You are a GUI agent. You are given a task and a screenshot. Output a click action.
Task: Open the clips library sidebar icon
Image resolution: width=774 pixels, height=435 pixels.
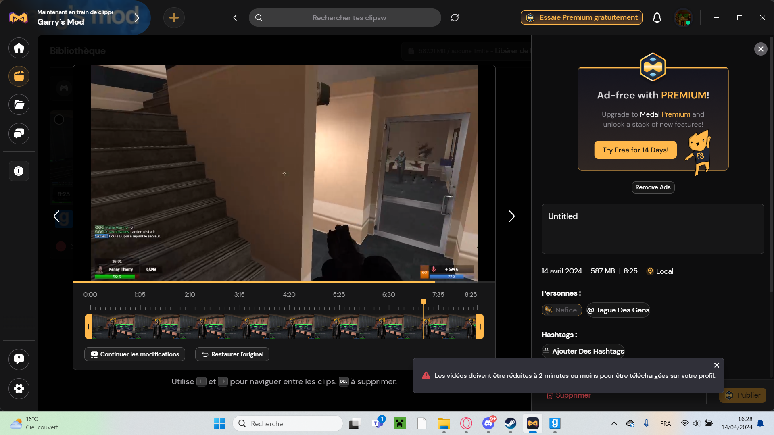(x=19, y=76)
